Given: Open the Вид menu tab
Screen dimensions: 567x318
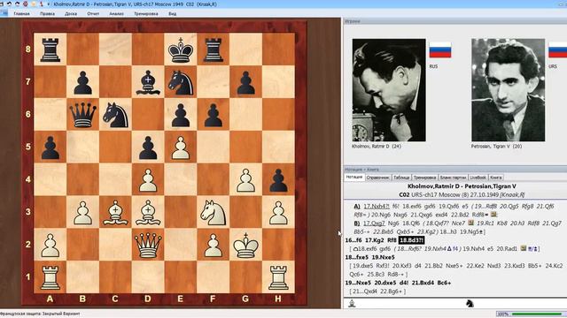Looking at the screenshot, I should coord(173,14).
